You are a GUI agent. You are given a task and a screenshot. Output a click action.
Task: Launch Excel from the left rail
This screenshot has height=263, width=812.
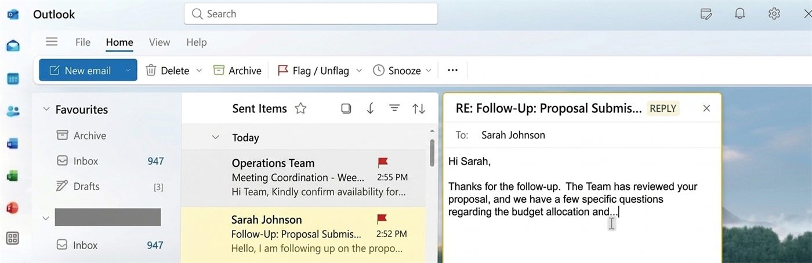(x=13, y=176)
